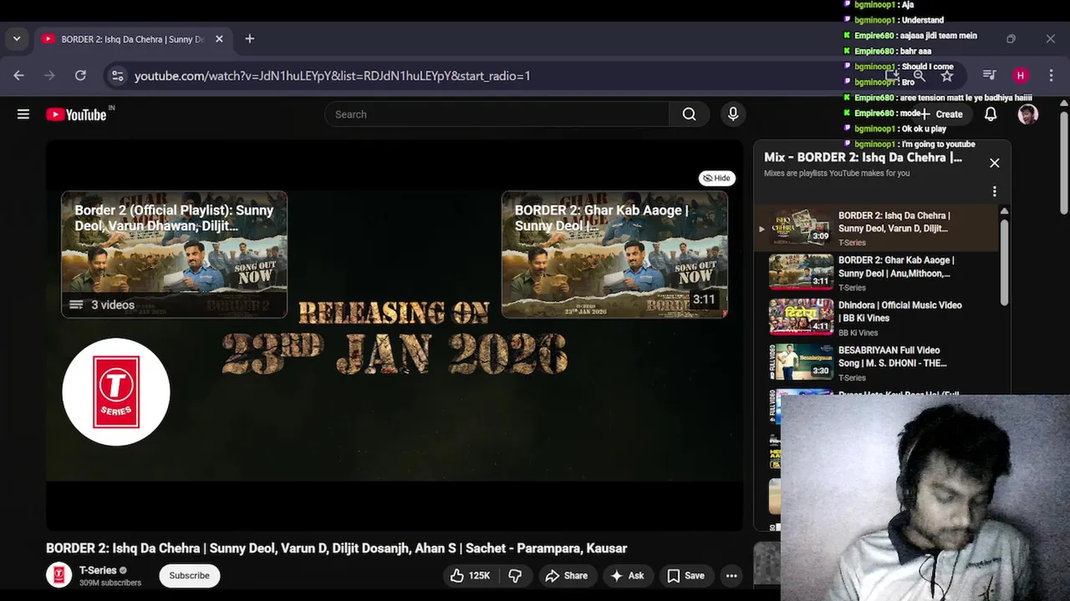The height and width of the screenshot is (601, 1070).
Task: Open more actions ellipsis under video
Action: coord(731,576)
